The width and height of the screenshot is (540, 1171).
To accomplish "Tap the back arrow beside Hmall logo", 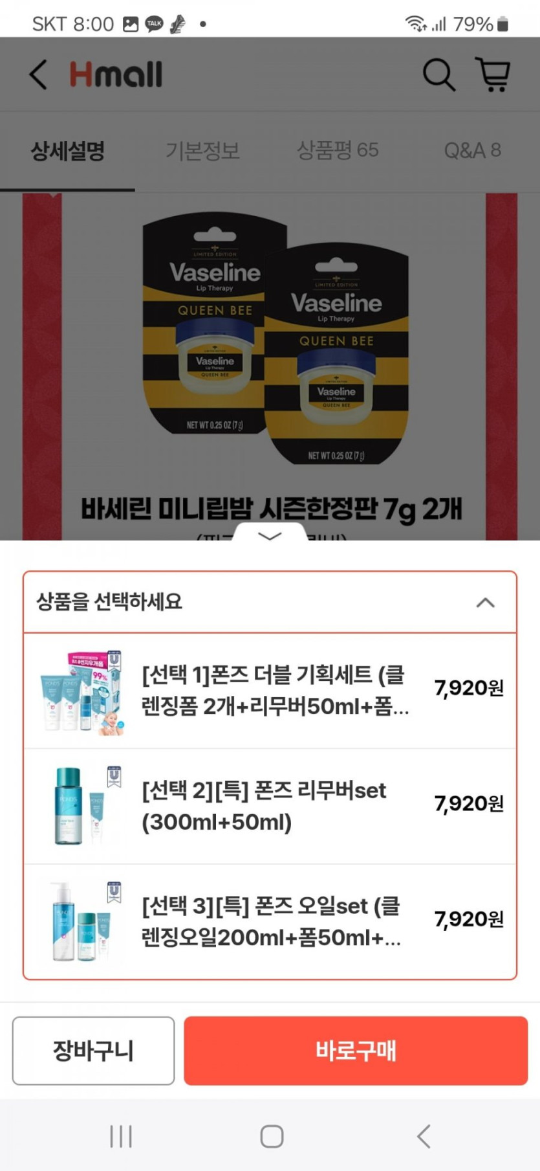I will 39,74.
